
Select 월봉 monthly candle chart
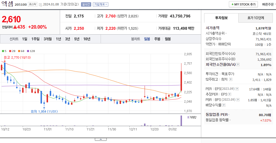click(x=168, y=39)
